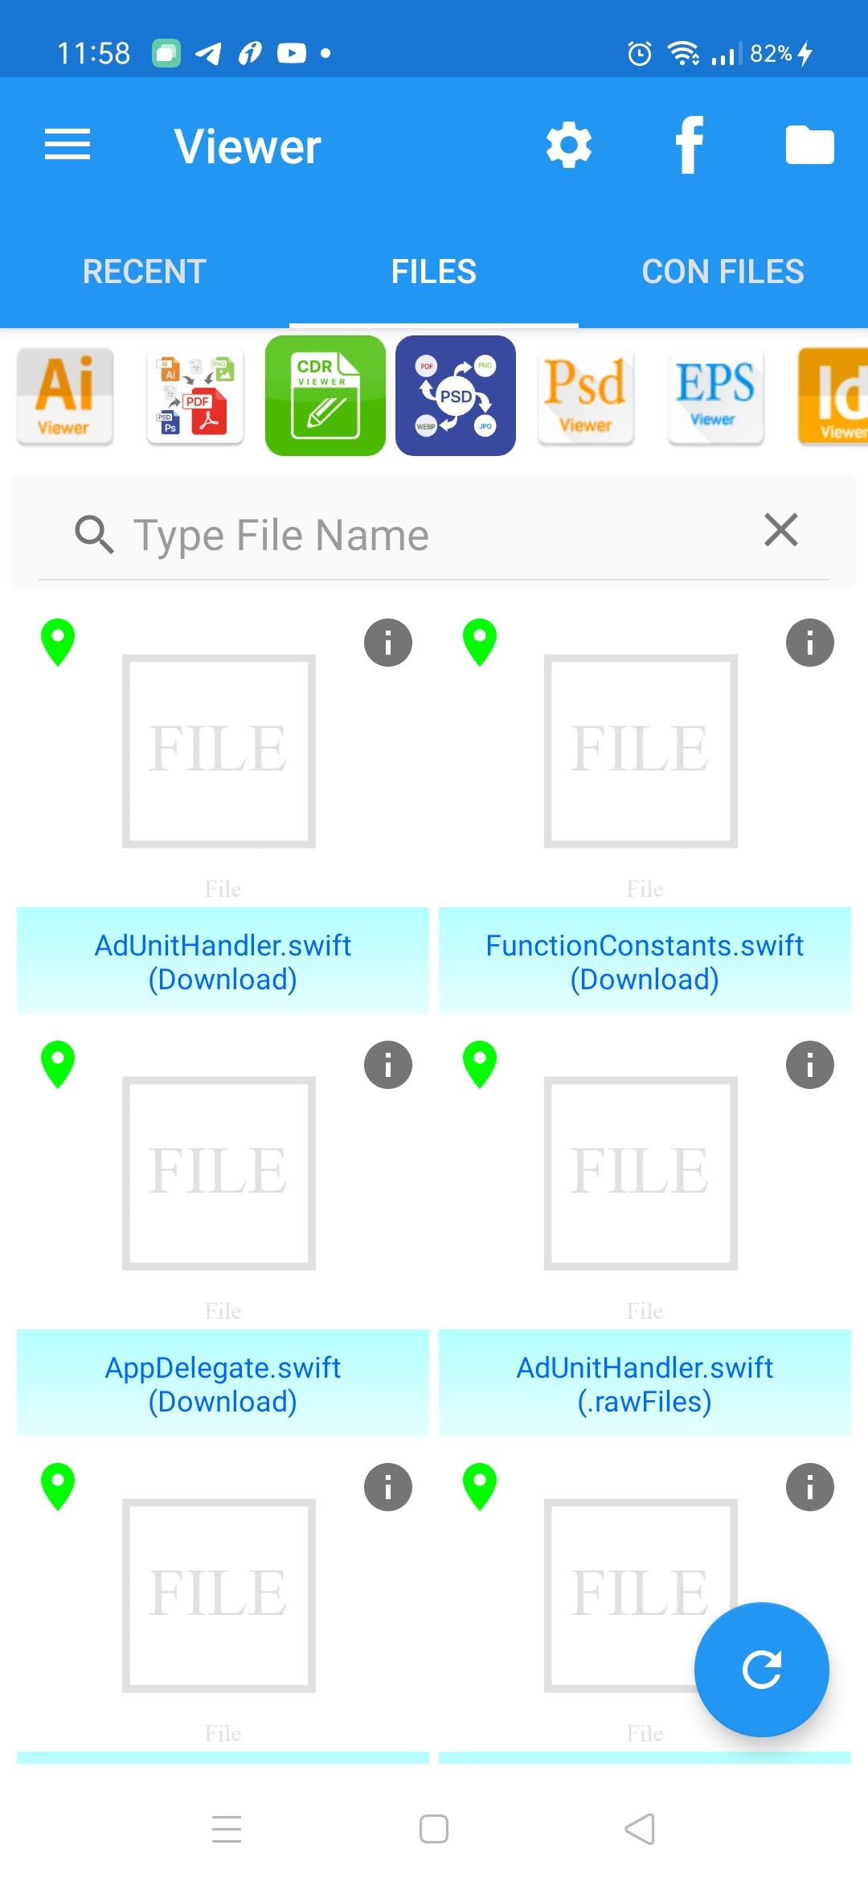Show info for FunctionConstants.swift file

point(810,643)
